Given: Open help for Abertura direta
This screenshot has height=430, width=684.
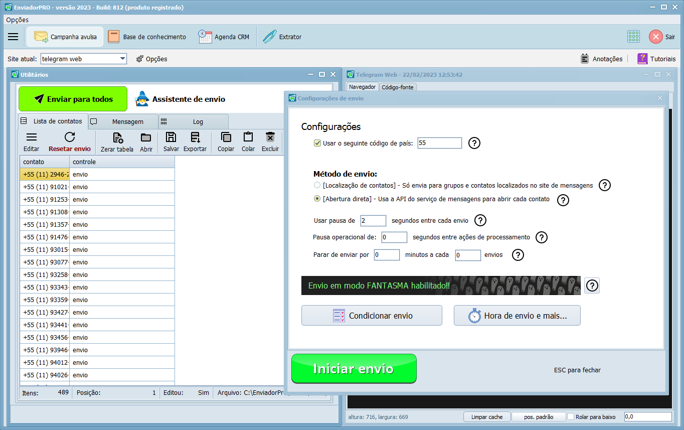Looking at the screenshot, I should [x=563, y=200].
